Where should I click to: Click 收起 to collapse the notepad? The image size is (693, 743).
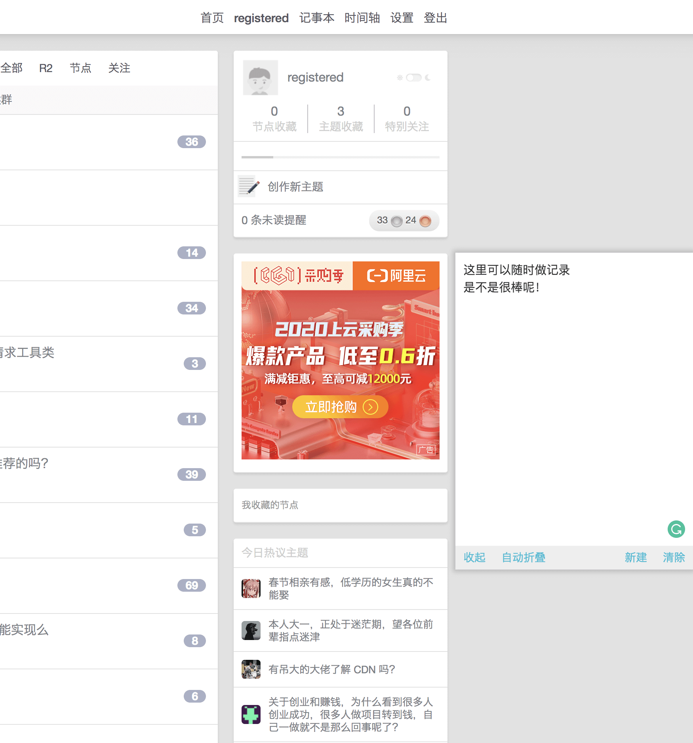pyautogui.click(x=474, y=557)
